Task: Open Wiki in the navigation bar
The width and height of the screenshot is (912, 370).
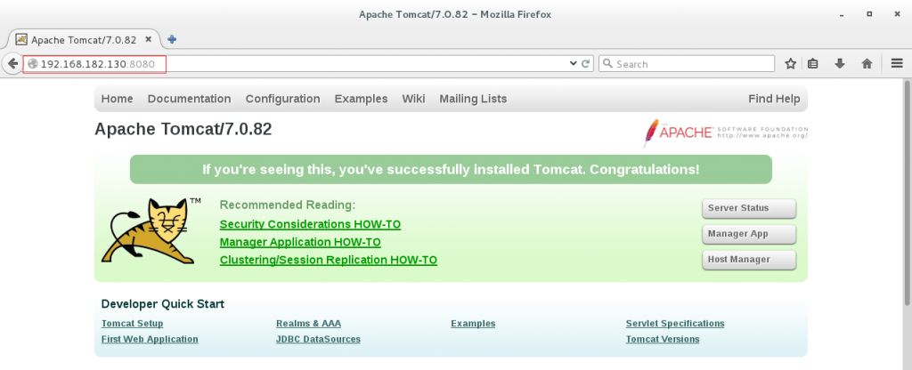Action: (413, 99)
